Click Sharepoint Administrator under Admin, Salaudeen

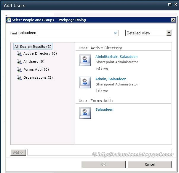point(117,84)
